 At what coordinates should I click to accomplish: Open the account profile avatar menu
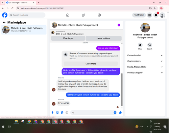(162, 15)
